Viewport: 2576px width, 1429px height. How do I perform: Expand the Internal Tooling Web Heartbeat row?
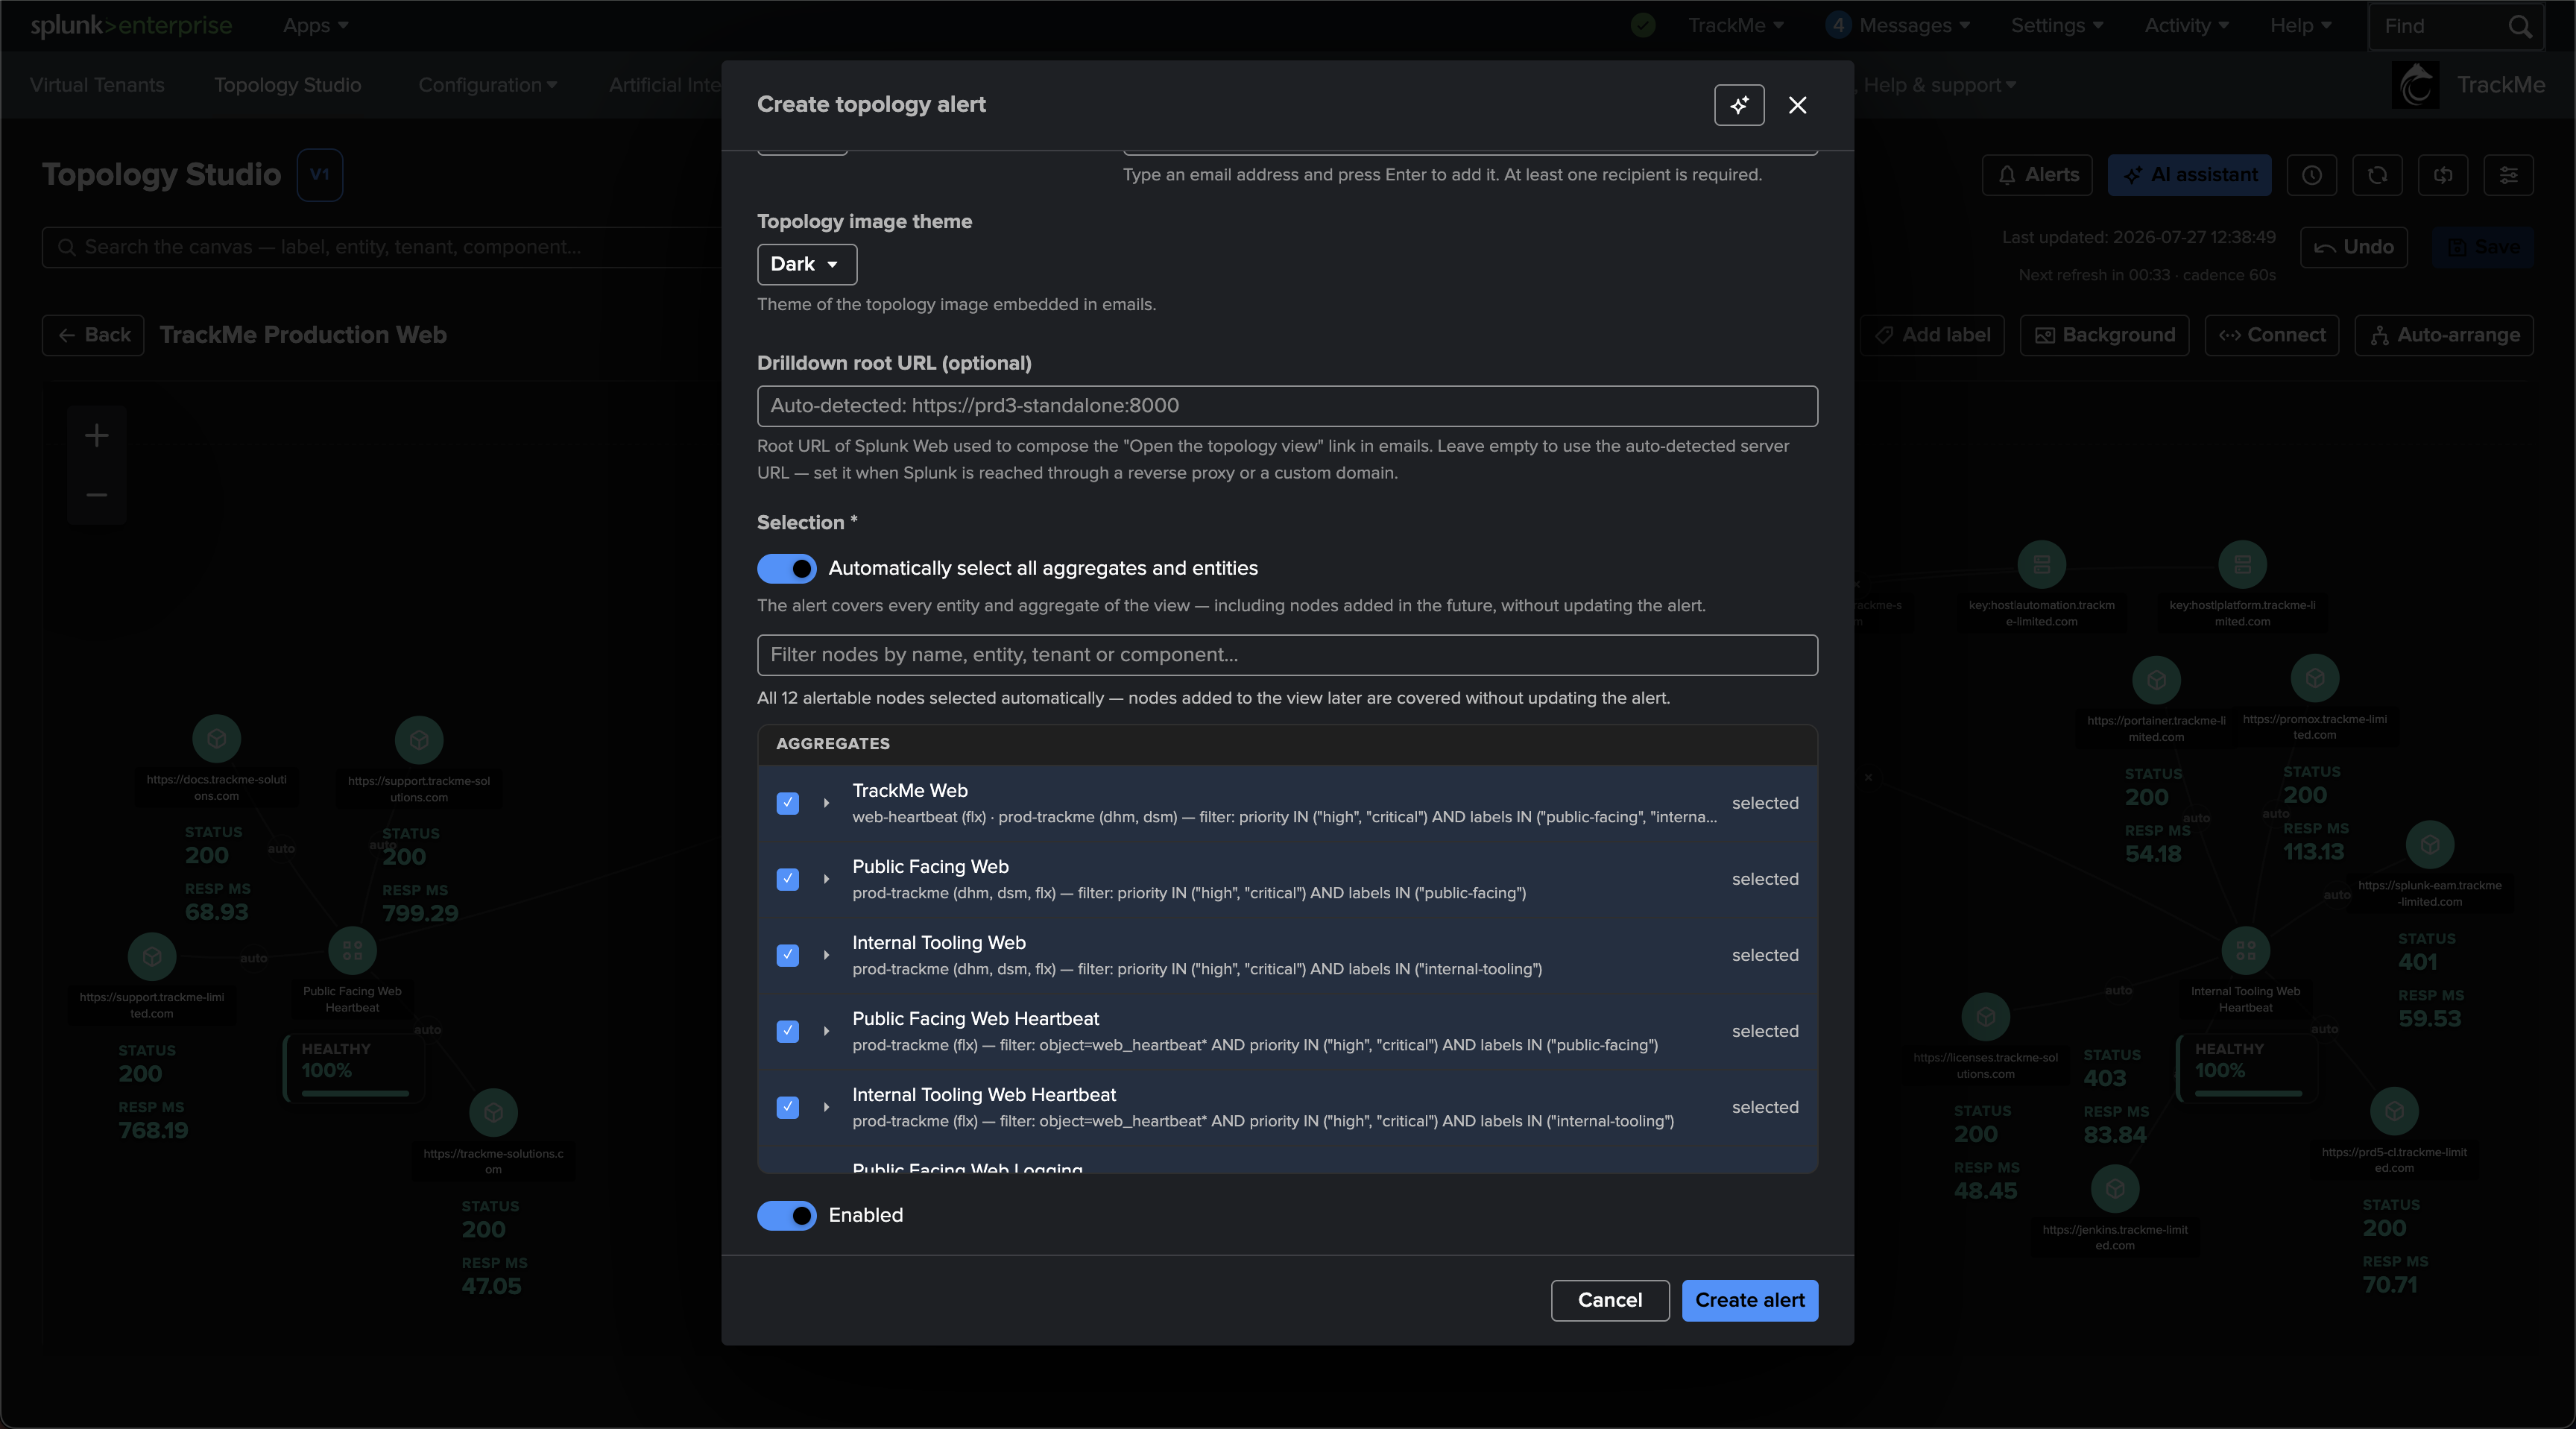click(x=826, y=1107)
